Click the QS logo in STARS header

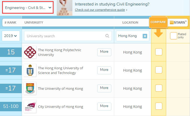[x=172, y=22]
